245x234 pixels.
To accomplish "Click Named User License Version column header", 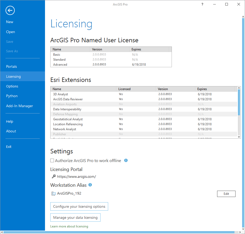I will click(x=110, y=49).
